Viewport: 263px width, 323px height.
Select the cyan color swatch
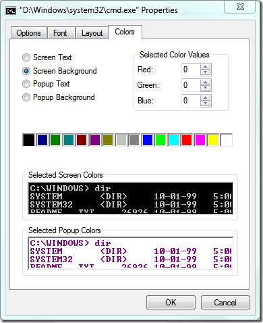pos(173,140)
